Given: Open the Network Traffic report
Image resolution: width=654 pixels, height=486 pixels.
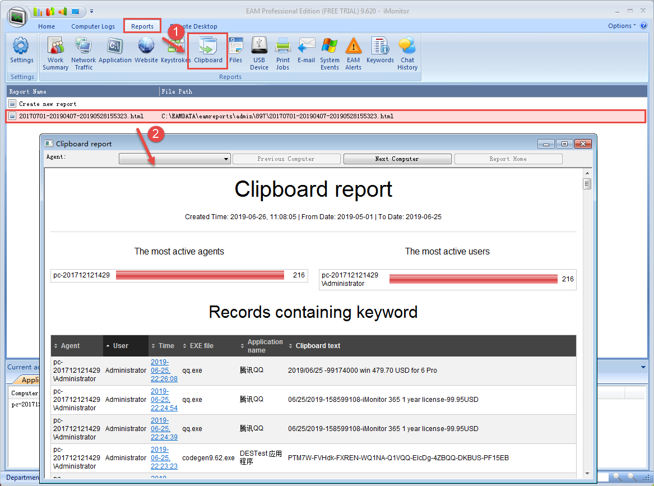Looking at the screenshot, I should click(x=84, y=53).
